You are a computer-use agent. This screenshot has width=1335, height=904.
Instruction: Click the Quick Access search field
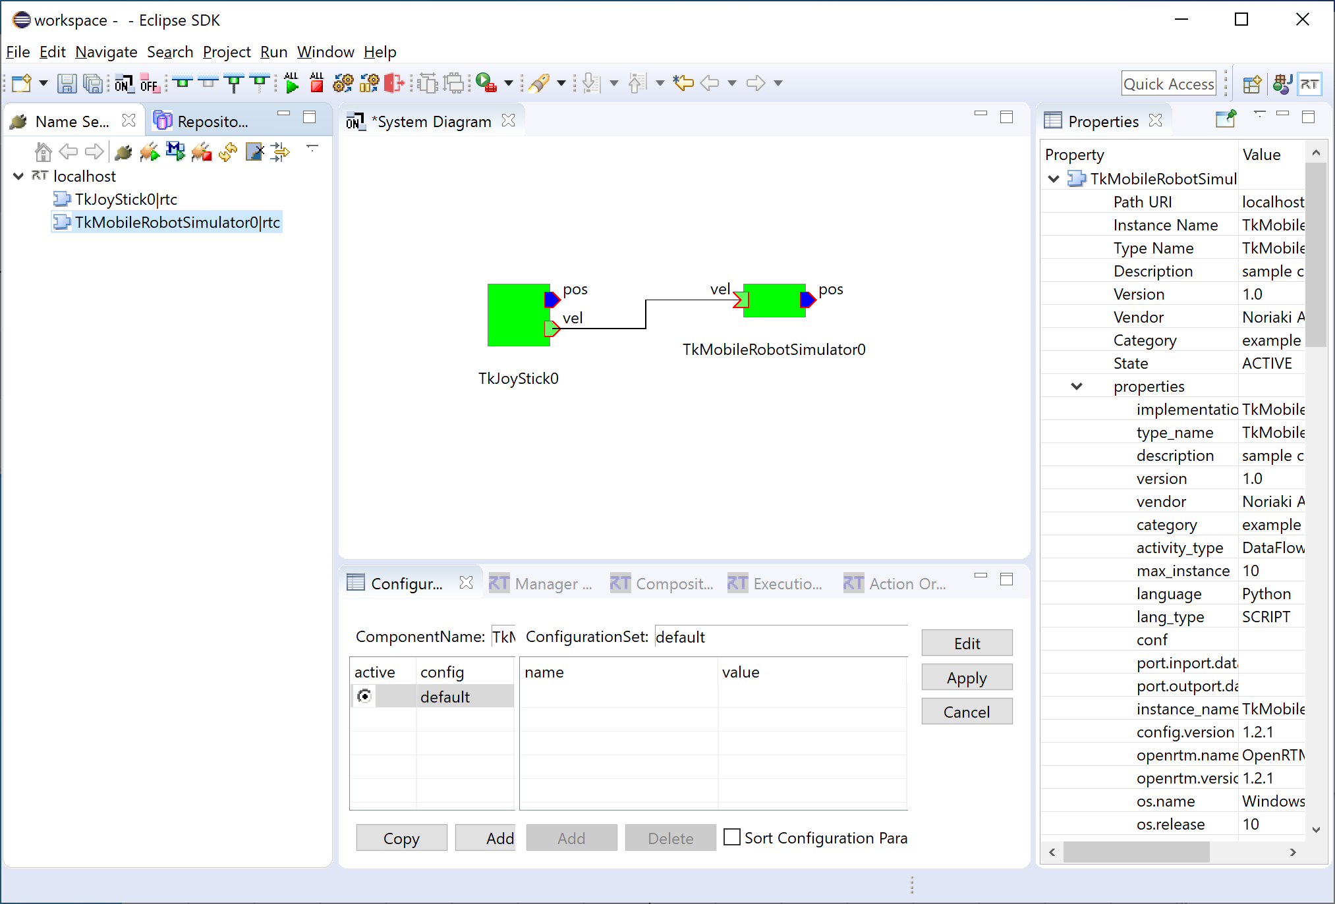coord(1168,84)
